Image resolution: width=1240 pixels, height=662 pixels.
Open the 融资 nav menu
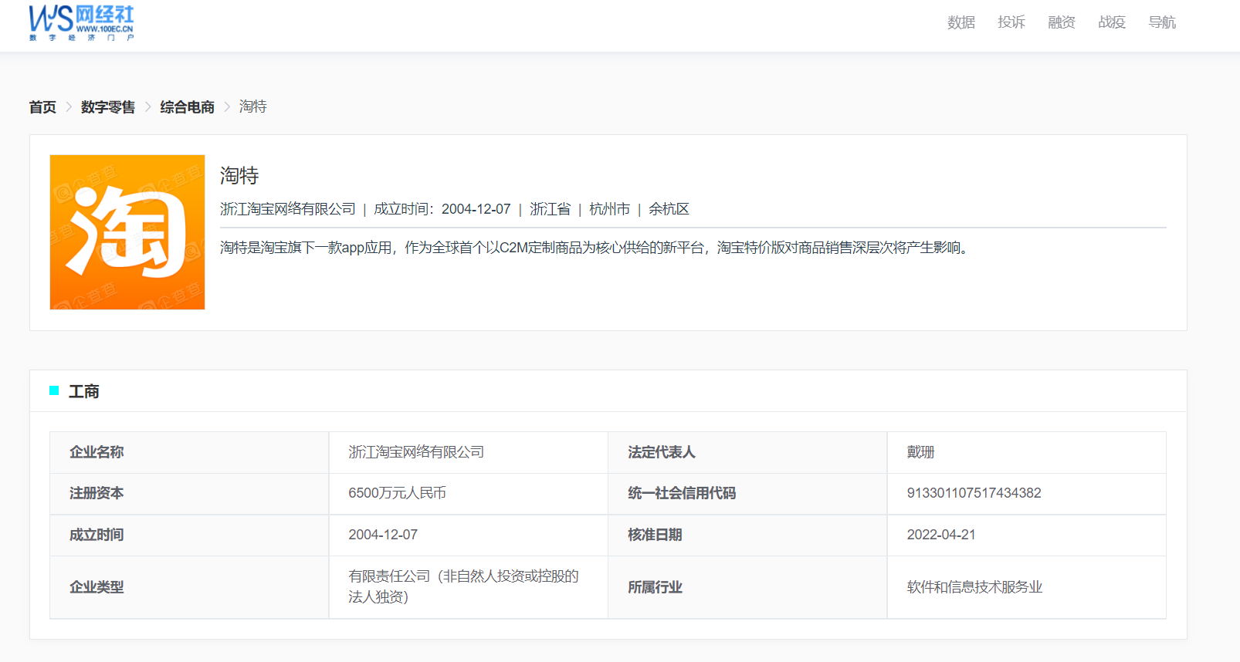1061,22
